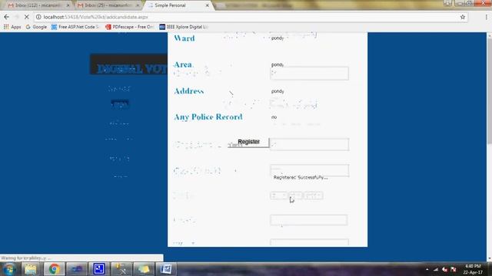Open the yellow notes taskbar icon
This screenshot has height=276, width=492.
tap(144, 269)
